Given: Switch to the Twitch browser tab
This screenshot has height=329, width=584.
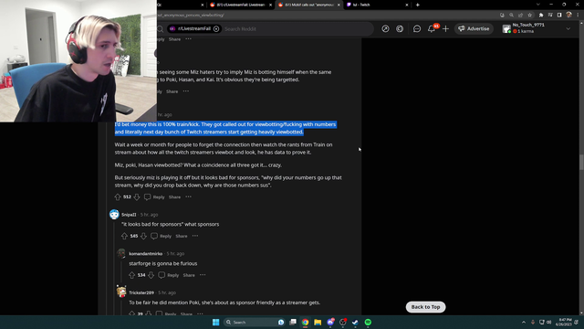Looking at the screenshot, I should click(x=376, y=5).
